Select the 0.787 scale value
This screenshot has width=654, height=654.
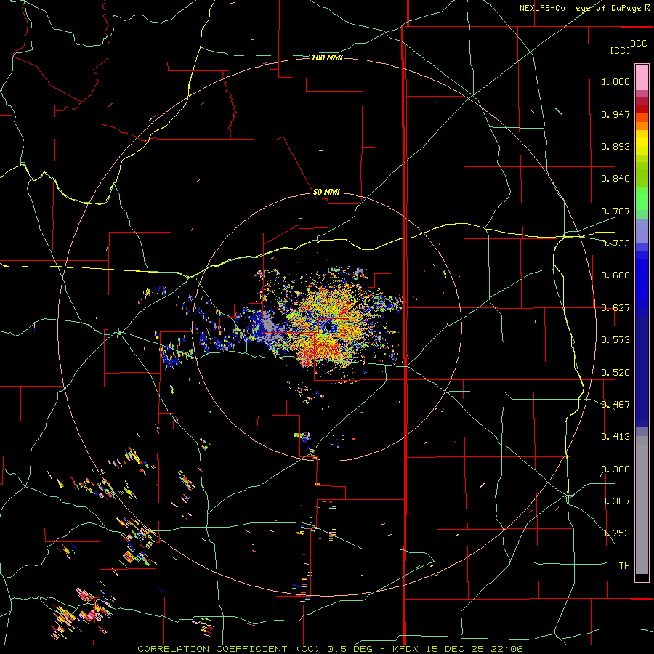615,211
